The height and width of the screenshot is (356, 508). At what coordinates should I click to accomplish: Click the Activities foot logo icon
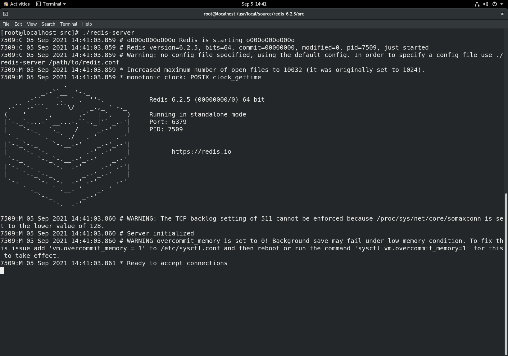pyautogui.click(x=6, y=4)
